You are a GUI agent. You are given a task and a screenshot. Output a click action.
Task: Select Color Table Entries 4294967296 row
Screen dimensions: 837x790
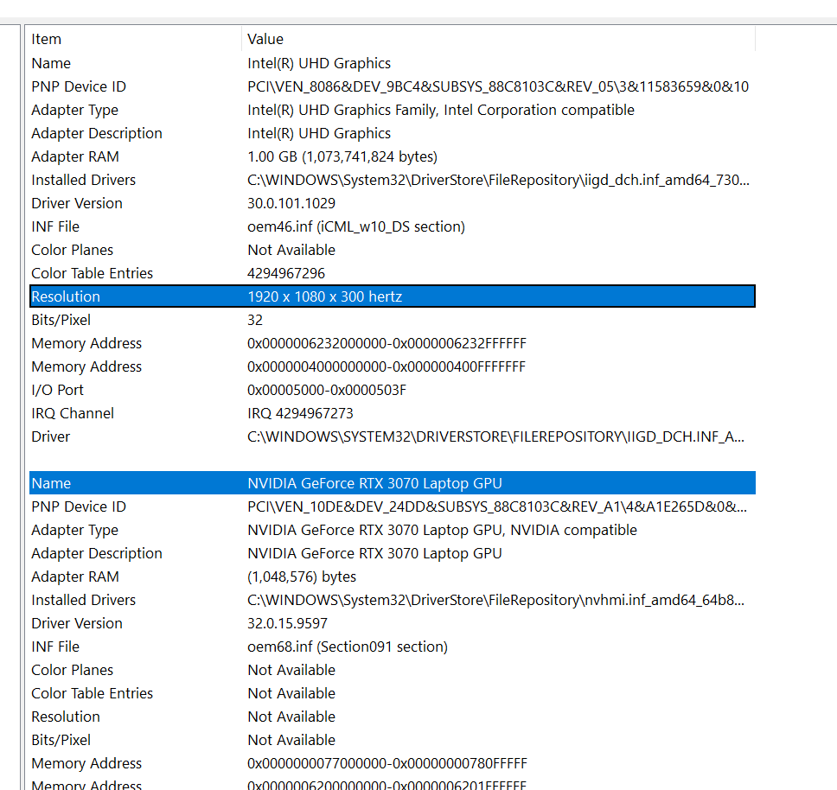393,273
